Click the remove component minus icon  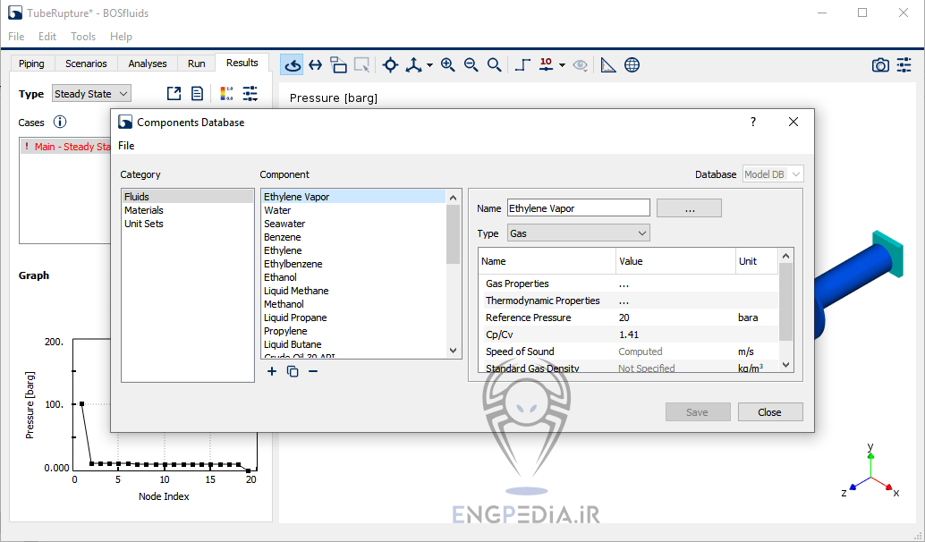tap(313, 371)
